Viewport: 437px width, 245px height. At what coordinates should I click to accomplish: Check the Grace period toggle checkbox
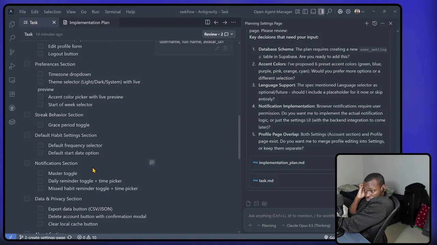[40, 125]
